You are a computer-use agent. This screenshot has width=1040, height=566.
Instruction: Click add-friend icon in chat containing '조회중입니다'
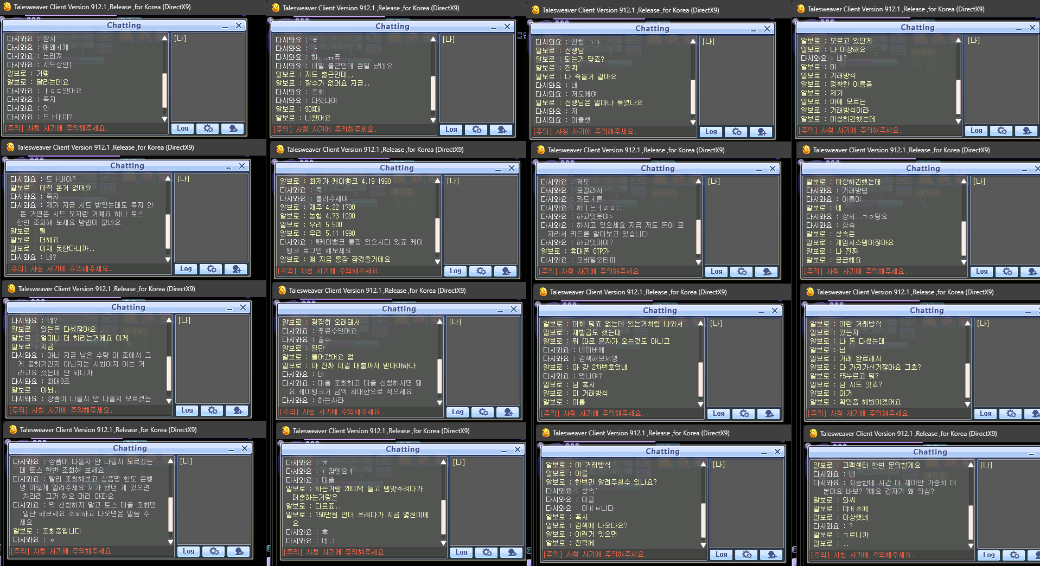(x=239, y=551)
